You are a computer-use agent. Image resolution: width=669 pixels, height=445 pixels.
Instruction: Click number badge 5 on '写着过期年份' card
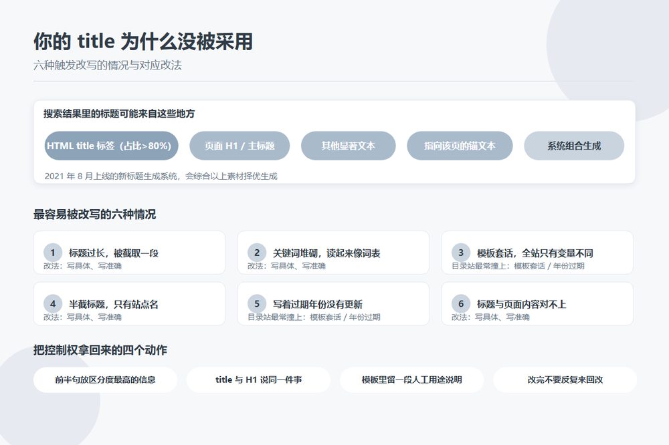(x=257, y=304)
